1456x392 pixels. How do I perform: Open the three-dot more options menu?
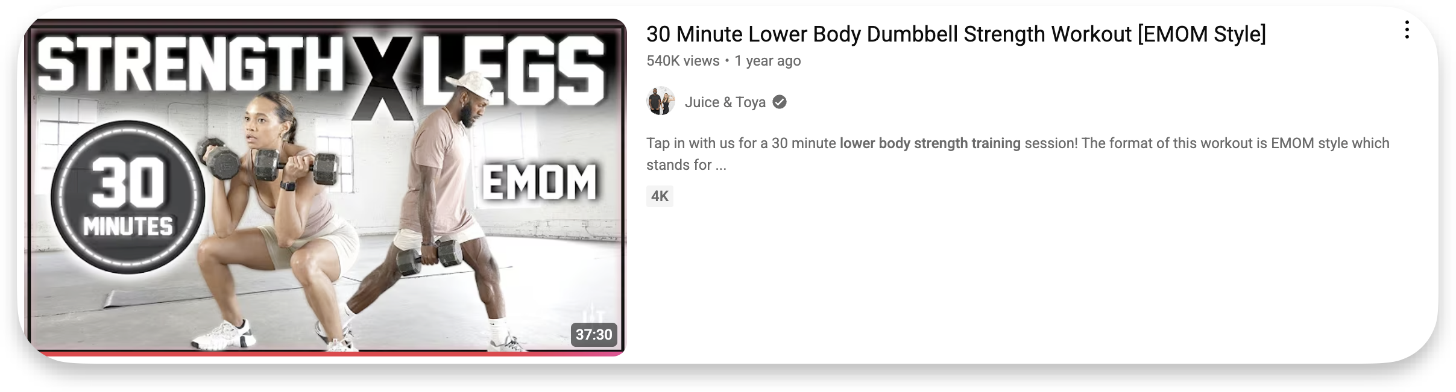1407,30
